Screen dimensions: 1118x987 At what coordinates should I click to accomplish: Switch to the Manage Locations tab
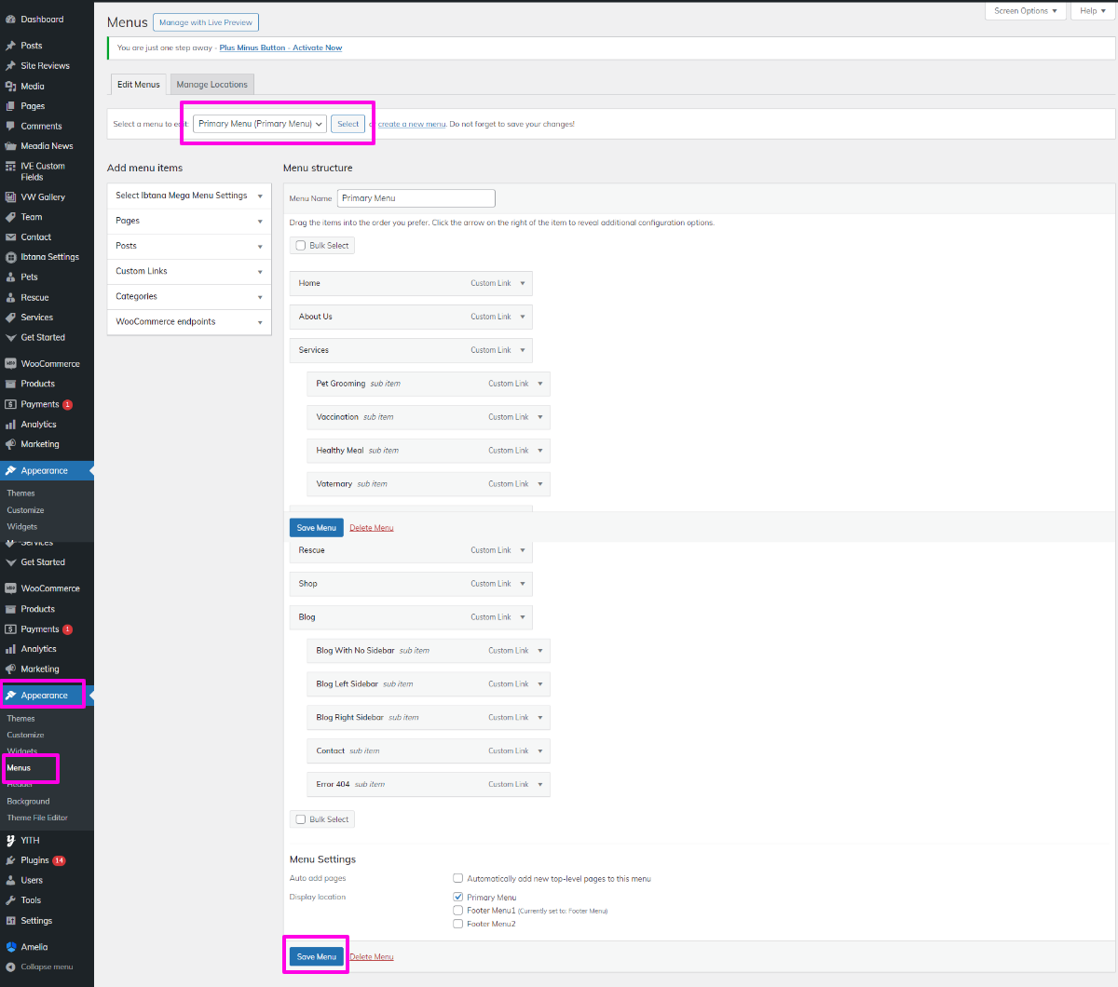point(212,85)
